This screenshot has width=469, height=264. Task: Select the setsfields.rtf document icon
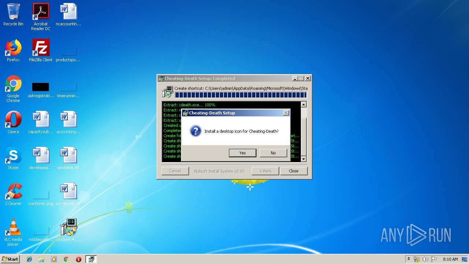(x=68, y=158)
